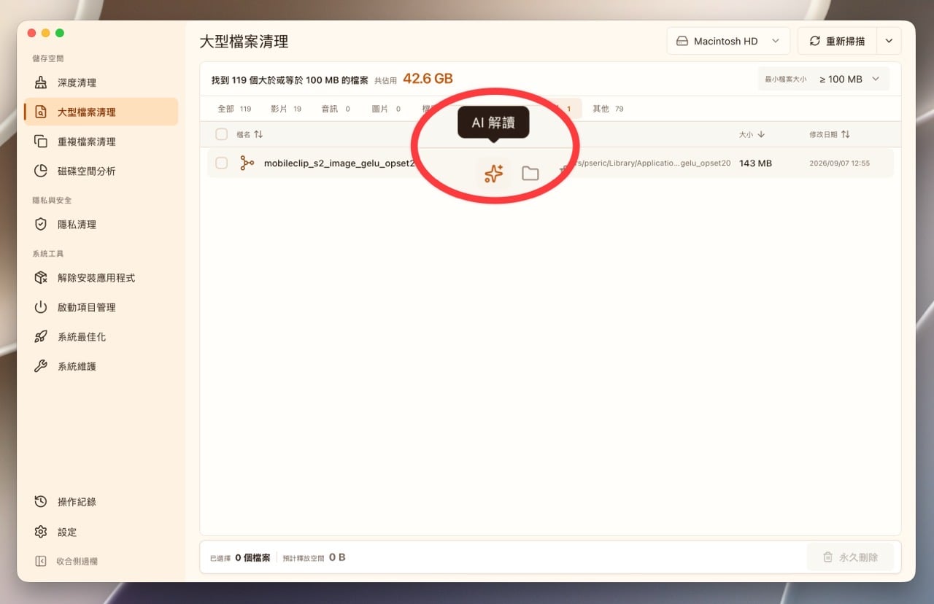934x604 pixels.
Task: Click the 42.6 GB total size text
Action: pos(428,79)
